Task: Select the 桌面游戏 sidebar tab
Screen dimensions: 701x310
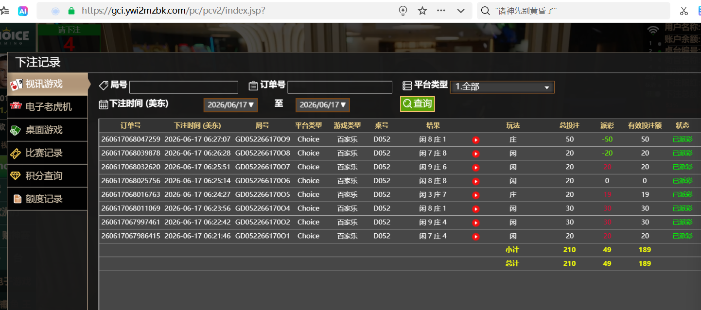Action: click(x=48, y=130)
